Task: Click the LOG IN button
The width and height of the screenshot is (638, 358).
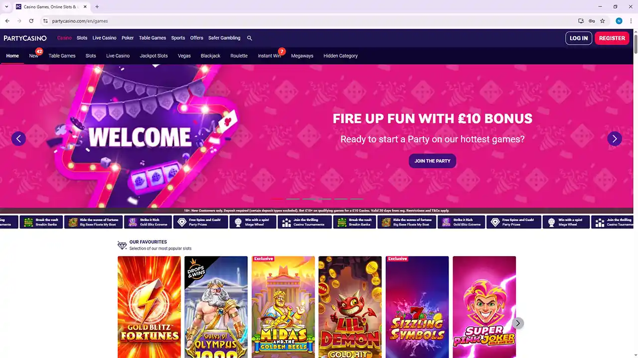Action: point(579,38)
